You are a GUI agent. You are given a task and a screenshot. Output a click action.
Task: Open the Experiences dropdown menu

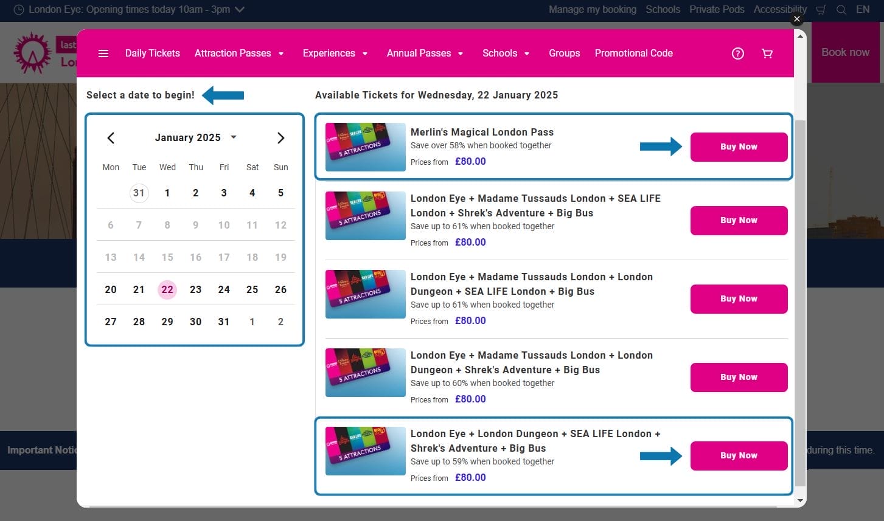335,53
